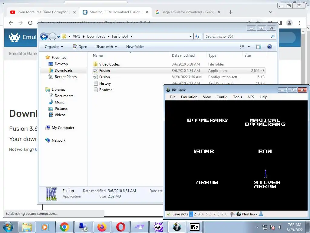Click the NES controller icon in the BizHawk status bar
The image size is (310, 233).
[x=232, y=214]
